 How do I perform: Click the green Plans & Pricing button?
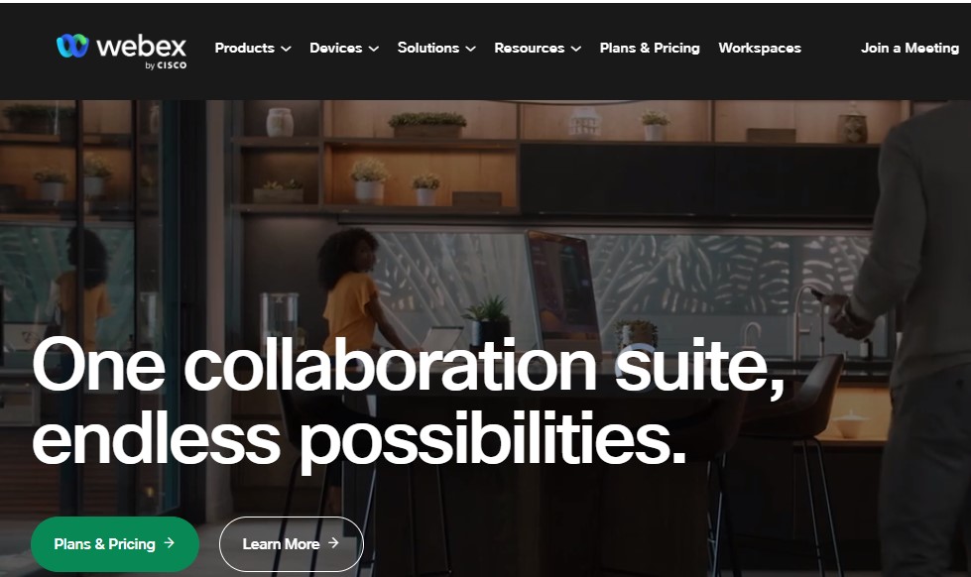tap(115, 544)
